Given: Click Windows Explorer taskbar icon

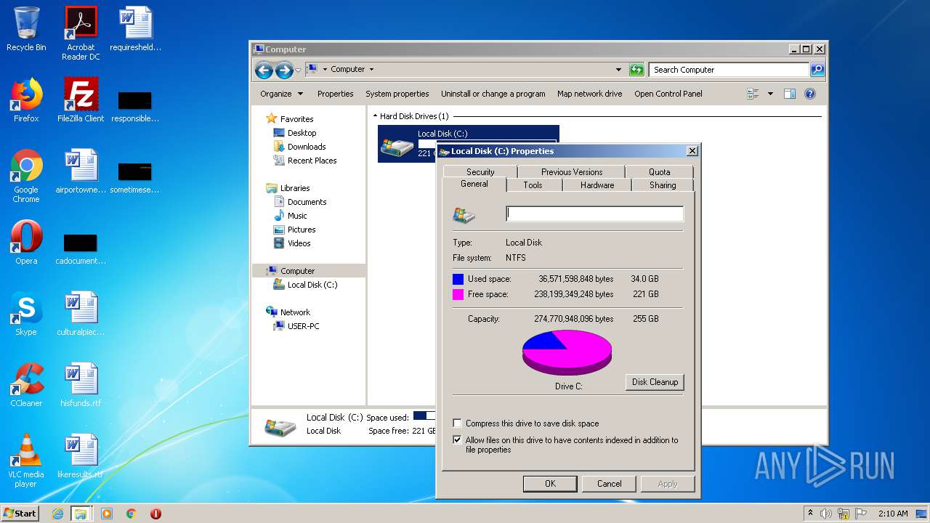Looking at the screenshot, I should click(x=81, y=514).
